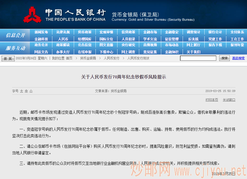Go to 经理国库 page
247x179 pixels.
[85, 39]
